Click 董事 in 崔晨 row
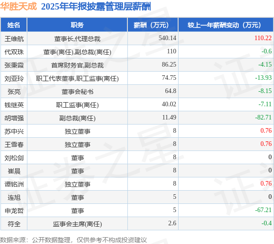The width and height of the screenshot is (274, 244). (77, 171)
